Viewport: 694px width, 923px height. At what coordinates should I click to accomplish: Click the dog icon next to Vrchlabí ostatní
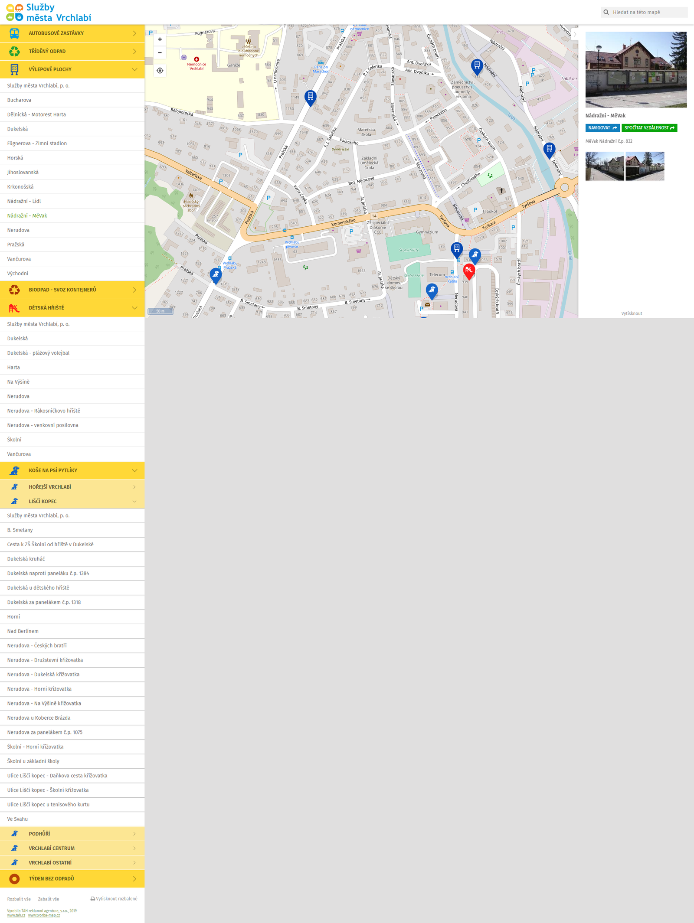14,863
